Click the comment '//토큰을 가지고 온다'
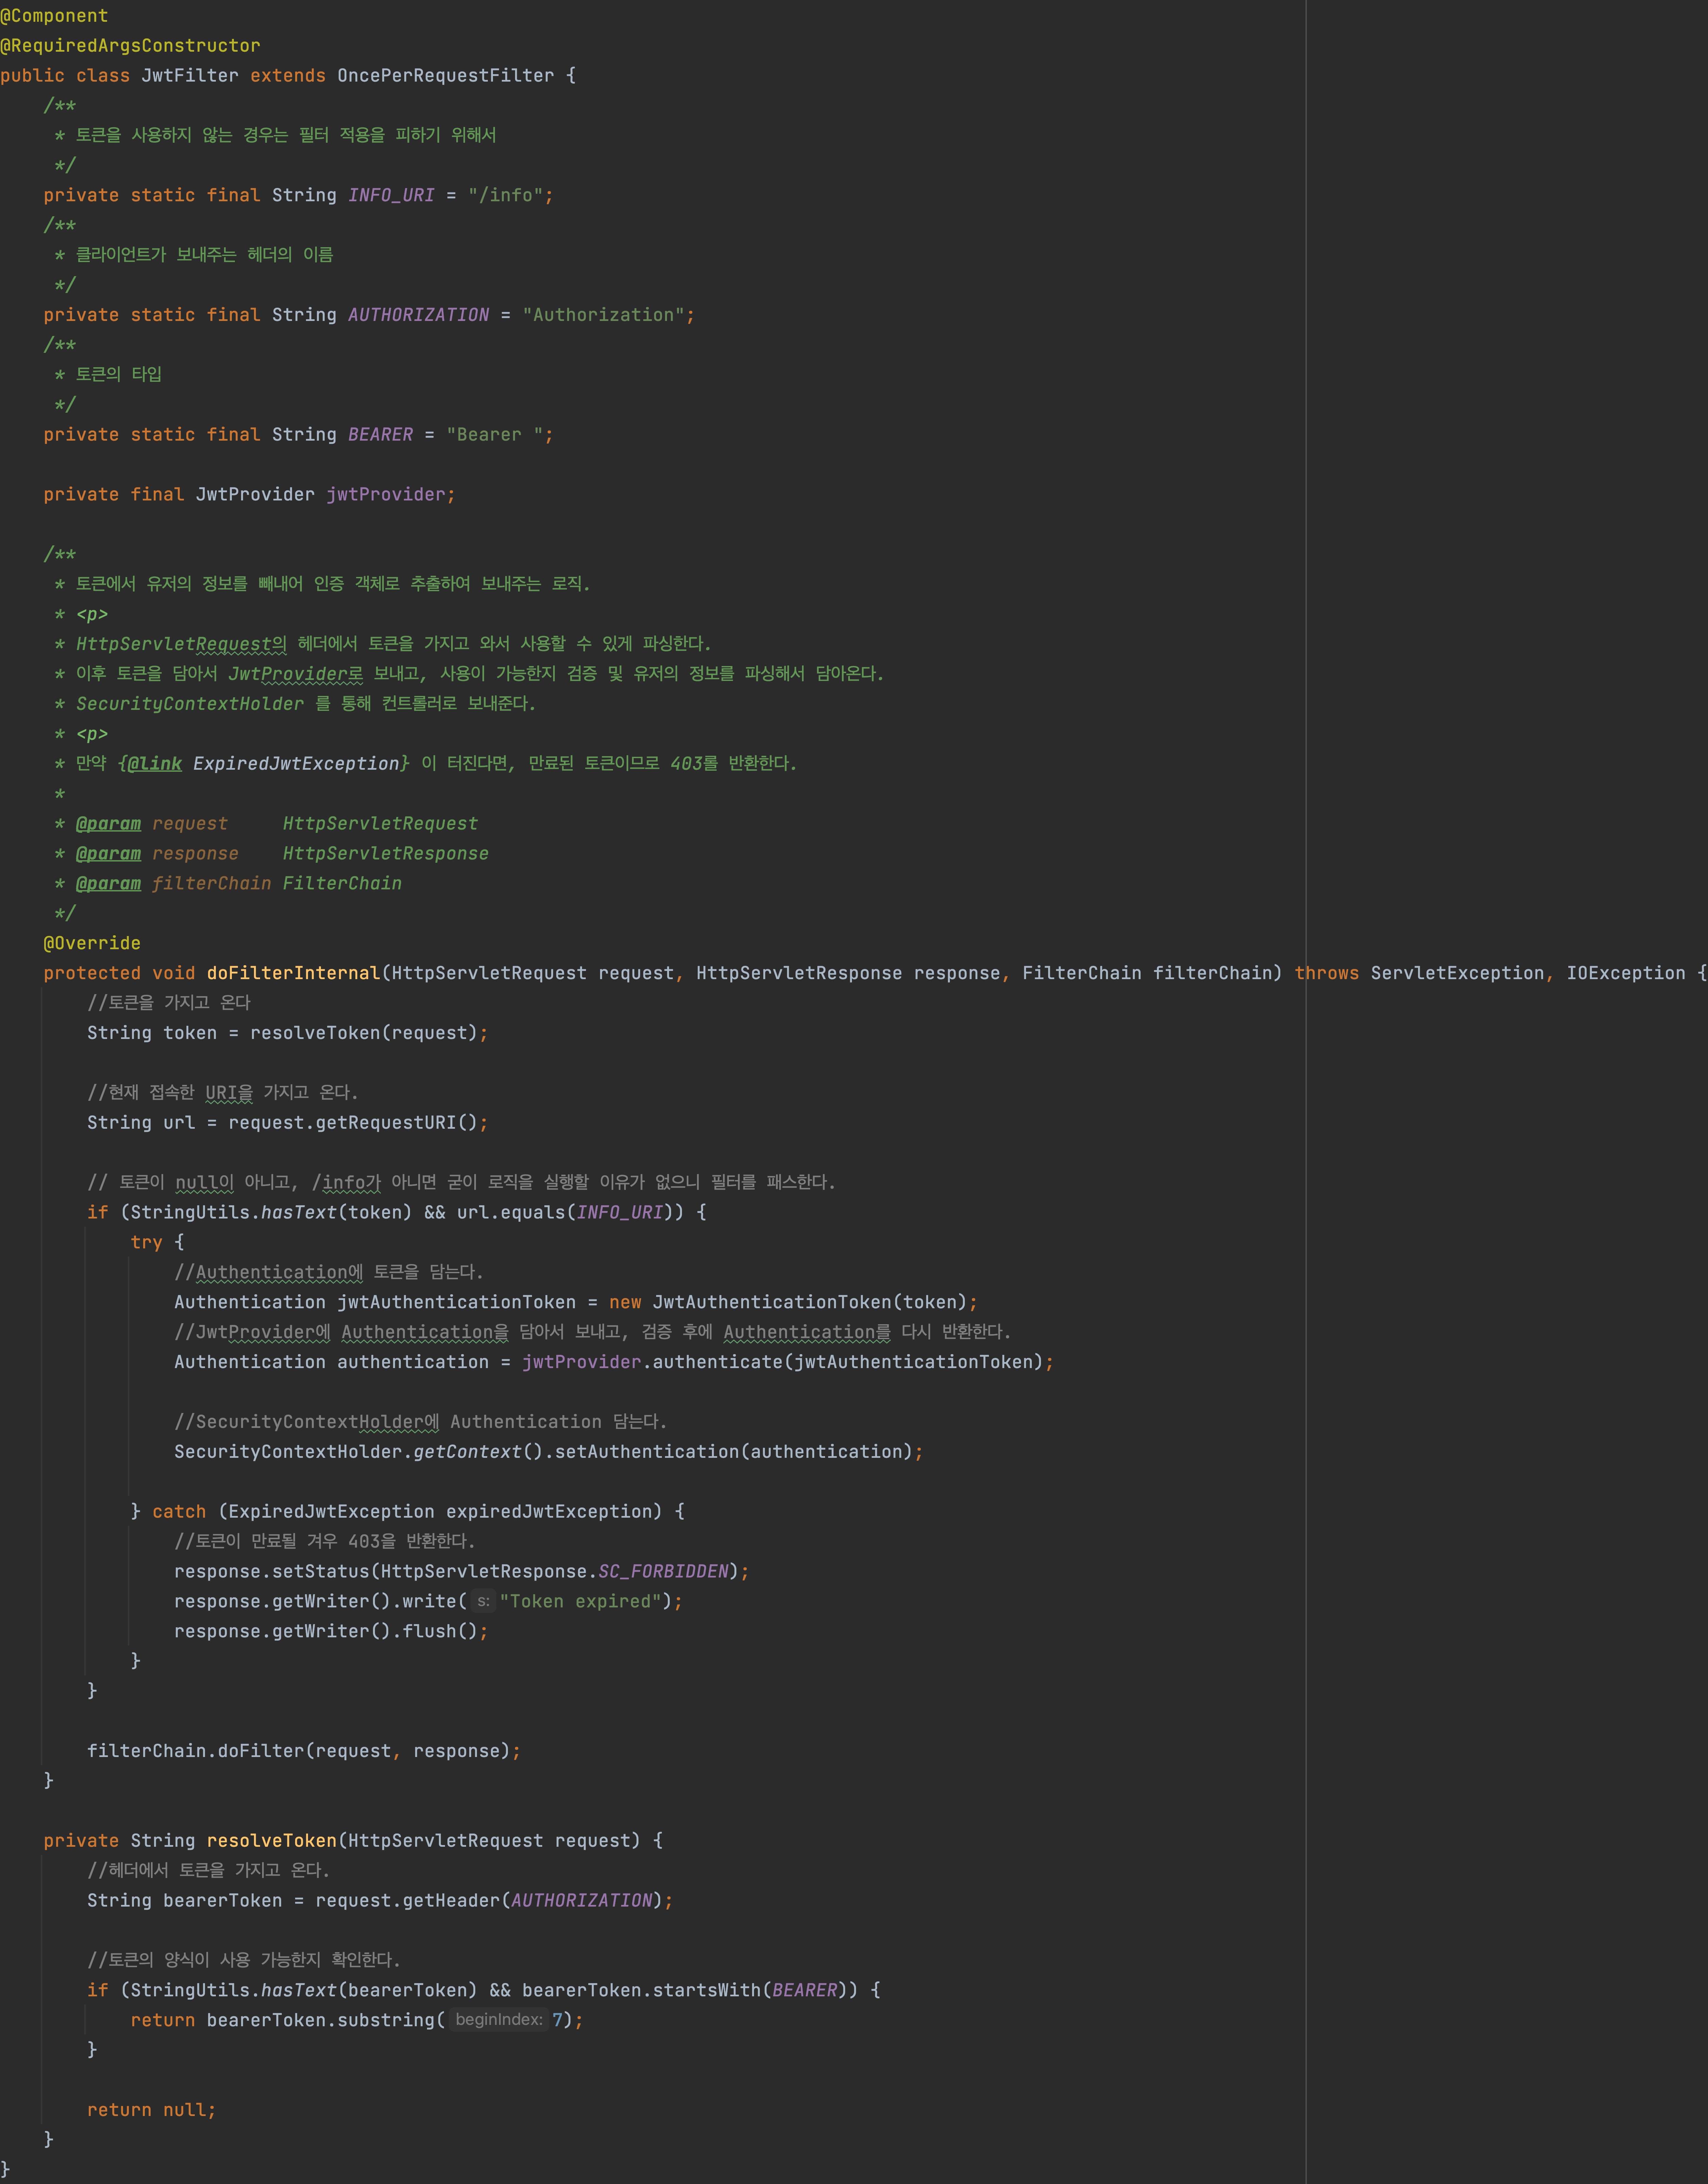 click(x=169, y=1003)
